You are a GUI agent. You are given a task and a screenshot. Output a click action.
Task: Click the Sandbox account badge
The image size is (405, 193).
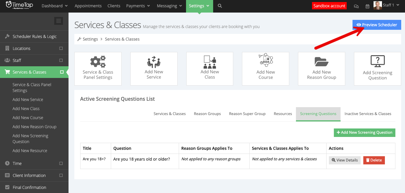pos(329,6)
